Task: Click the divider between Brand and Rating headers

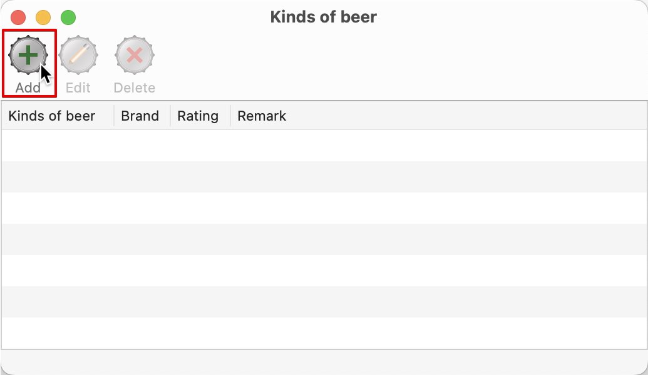Action: [x=170, y=116]
